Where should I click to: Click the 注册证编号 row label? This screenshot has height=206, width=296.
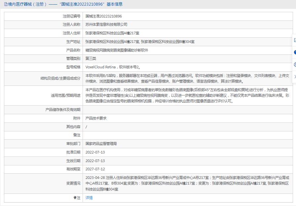[x=72, y=16]
